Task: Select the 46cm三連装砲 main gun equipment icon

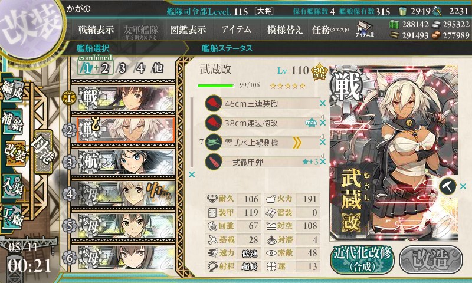Action: tap(214, 103)
